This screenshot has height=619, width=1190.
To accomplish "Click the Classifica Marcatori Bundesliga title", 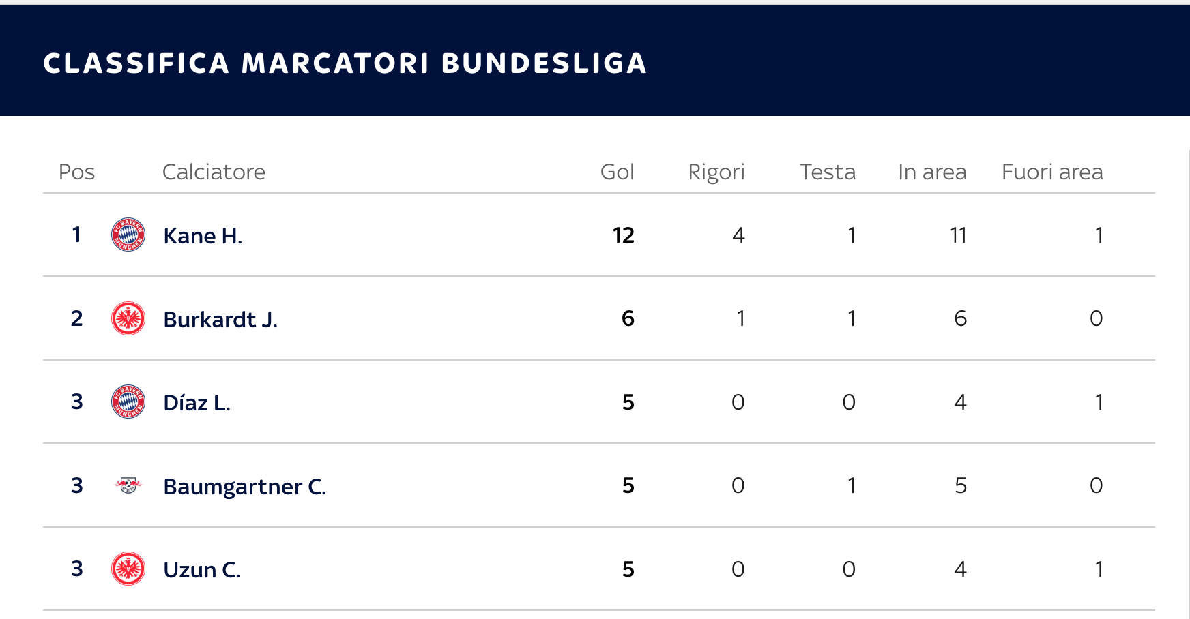I will click(x=345, y=63).
